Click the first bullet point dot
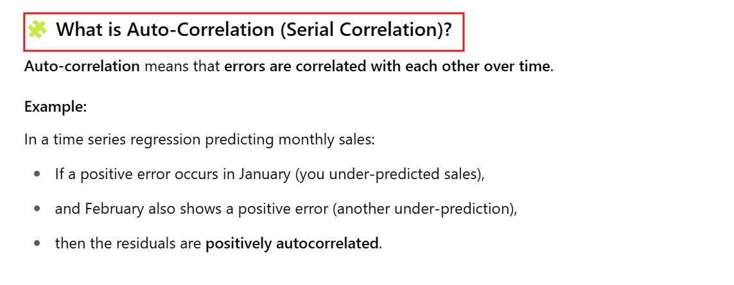 point(38,174)
